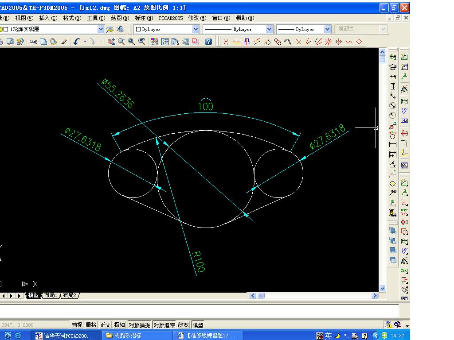Open the PCCAD2005 menu
This screenshot has width=454, height=340.
tap(171, 18)
